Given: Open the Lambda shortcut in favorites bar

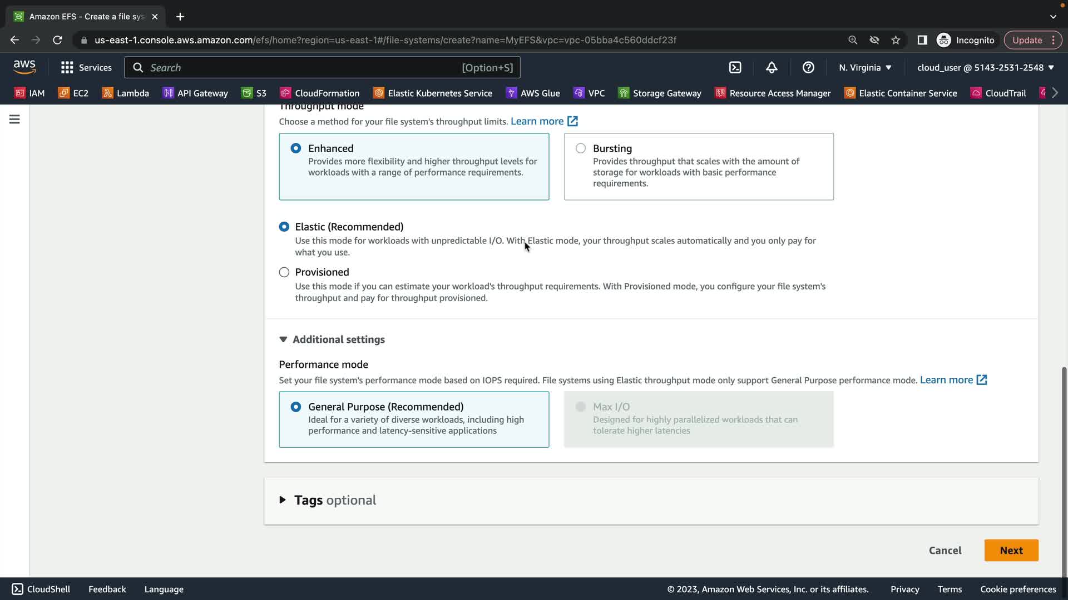Looking at the screenshot, I should click(x=126, y=93).
